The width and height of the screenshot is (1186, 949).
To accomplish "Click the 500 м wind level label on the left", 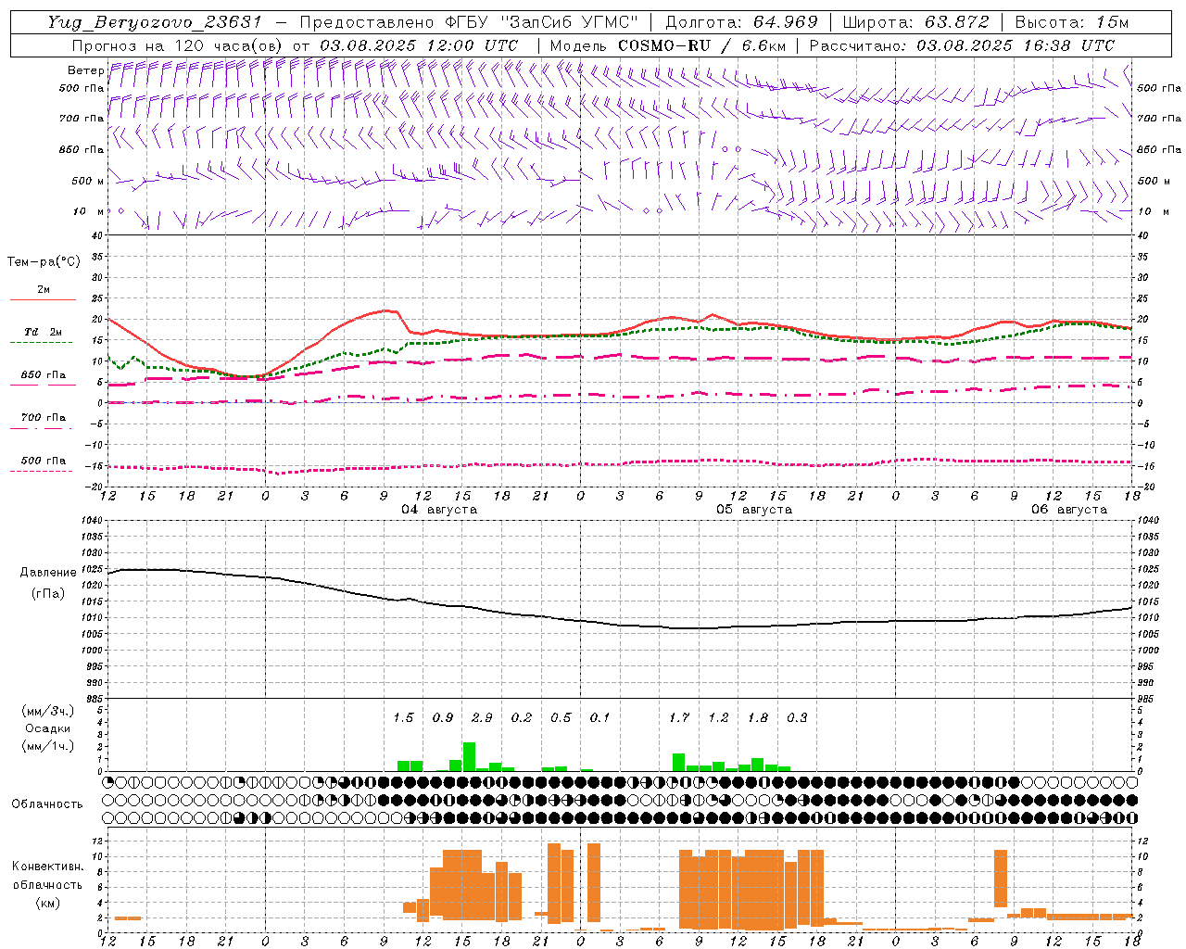I will click(x=88, y=181).
